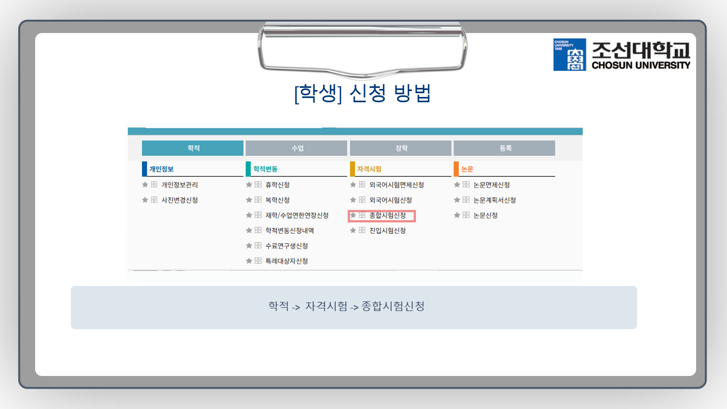Select the 논문계획서신청 link

click(x=494, y=200)
